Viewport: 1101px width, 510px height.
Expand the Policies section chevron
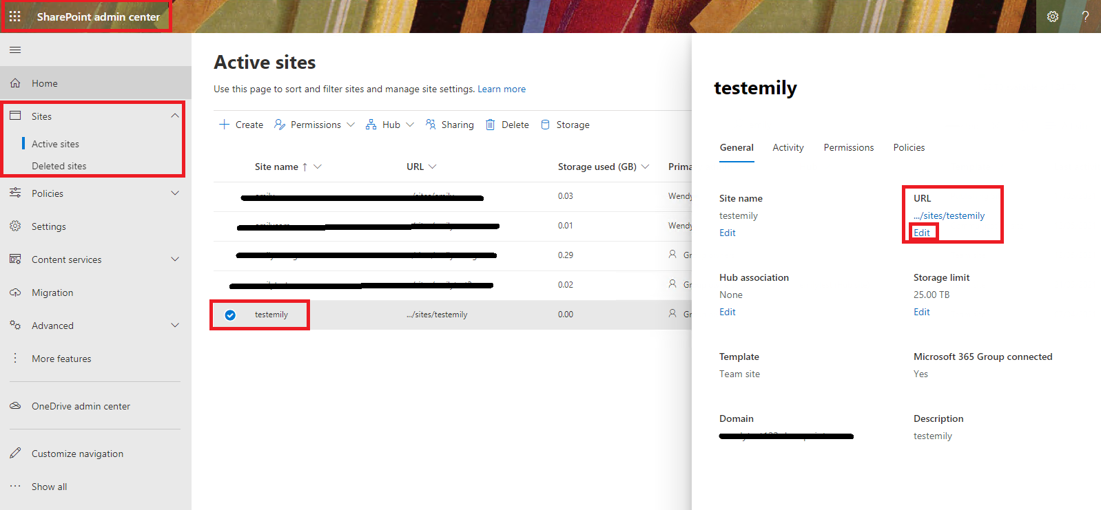175,193
